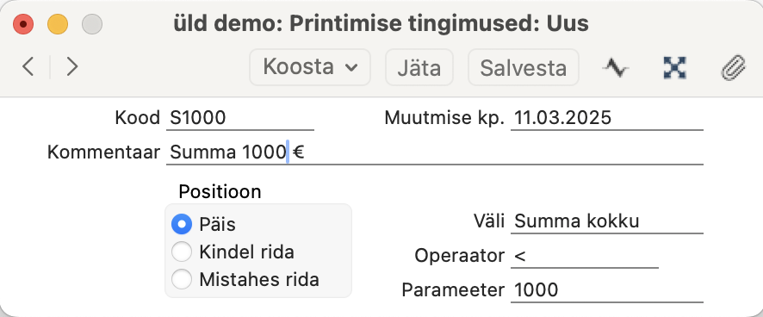763x317 pixels.
Task: Click the grey zoom window button
Action: click(92, 24)
